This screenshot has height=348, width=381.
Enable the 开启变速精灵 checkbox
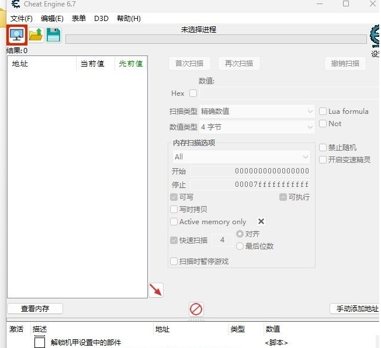[x=323, y=160]
